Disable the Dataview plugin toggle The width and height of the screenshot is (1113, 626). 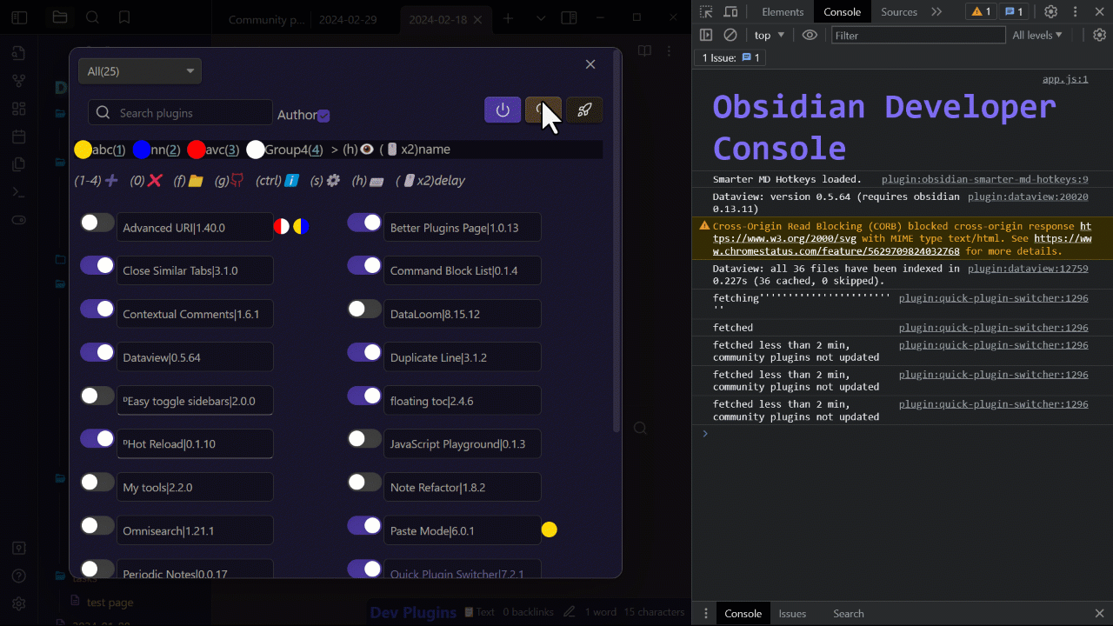click(x=97, y=352)
